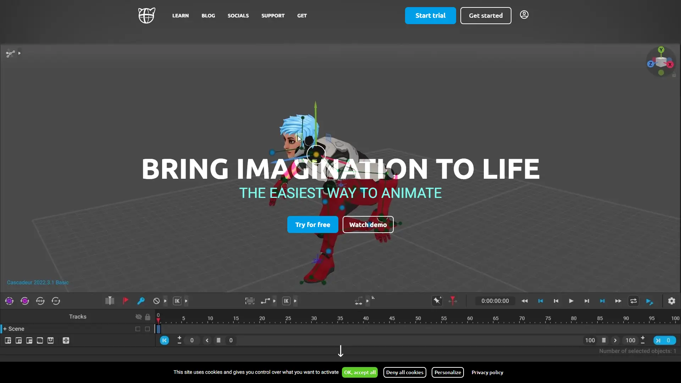Viewport: 681px width, 383px height.
Task: Open the frame count list dropdown
Action: [x=603, y=340]
